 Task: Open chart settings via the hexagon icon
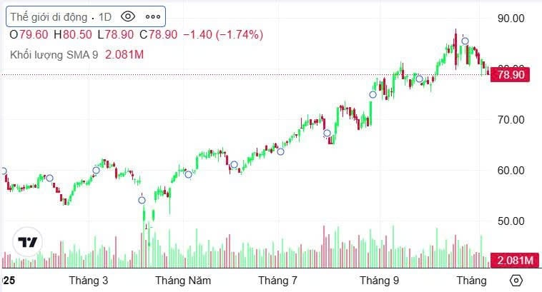tap(518, 280)
